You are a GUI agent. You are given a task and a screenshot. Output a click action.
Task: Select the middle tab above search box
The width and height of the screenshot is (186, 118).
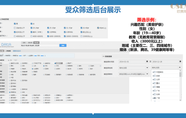(30, 43)
